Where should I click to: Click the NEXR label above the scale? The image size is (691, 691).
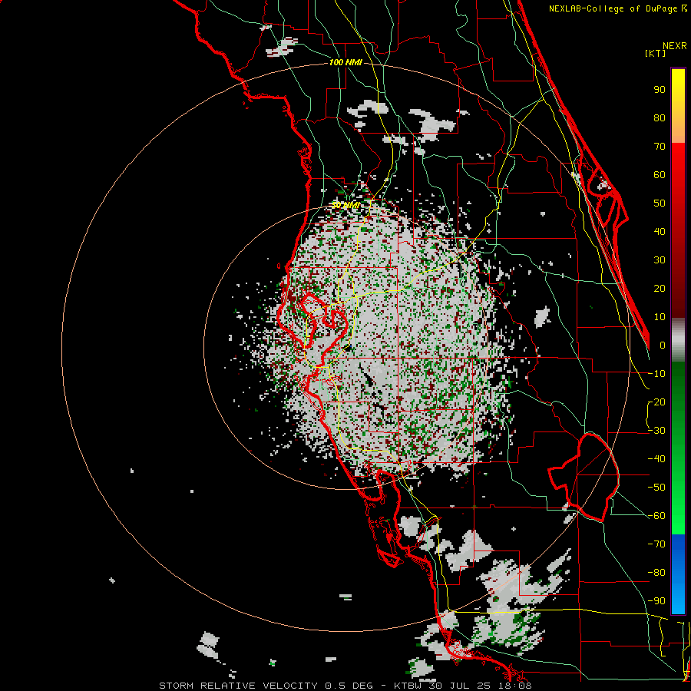(x=674, y=46)
